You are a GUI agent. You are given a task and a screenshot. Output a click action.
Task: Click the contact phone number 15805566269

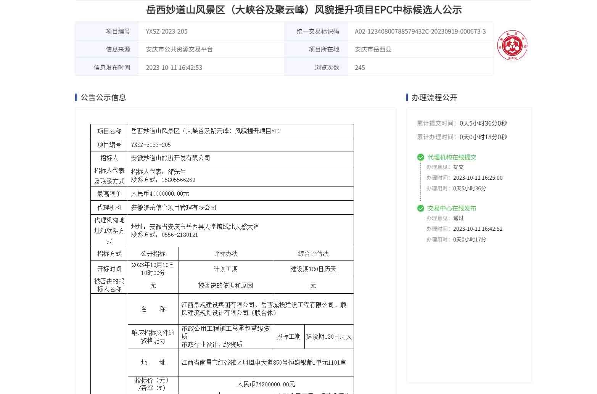coord(178,180)
